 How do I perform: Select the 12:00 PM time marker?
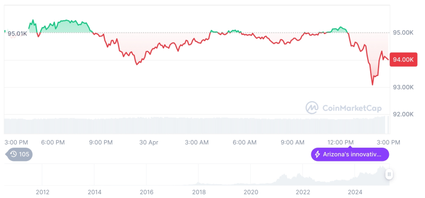[x=341, y=142]
